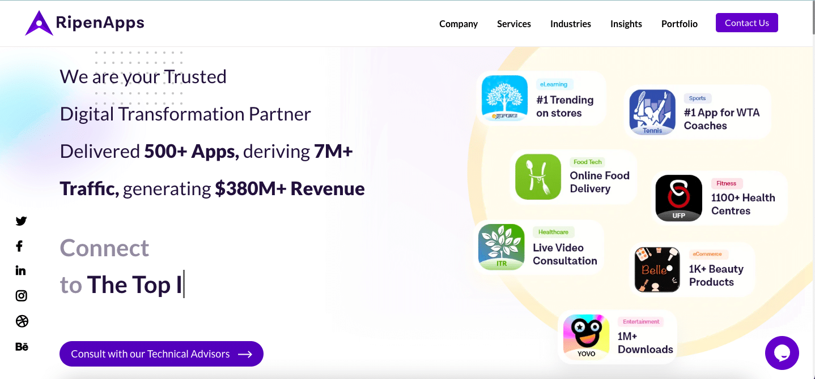815x379 pixels.
Task: Click the 'Online Food Delivery' text
Action: click(x=600, y=182)
